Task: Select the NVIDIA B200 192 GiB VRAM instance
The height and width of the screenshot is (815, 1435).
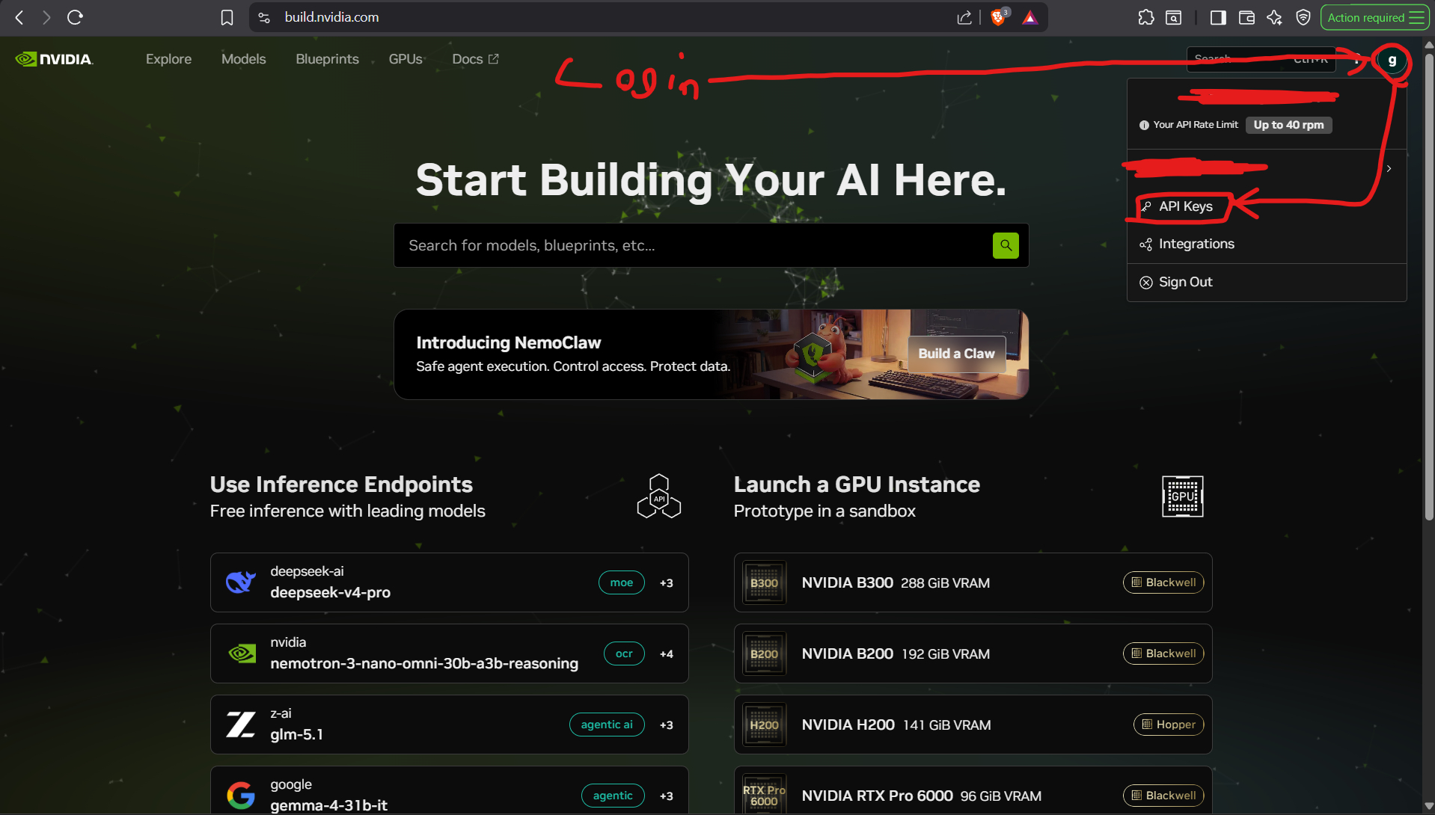Action: [973, 653]
